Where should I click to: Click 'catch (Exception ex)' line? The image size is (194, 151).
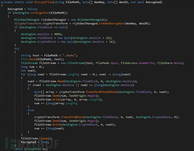click(x=31, y=149)
